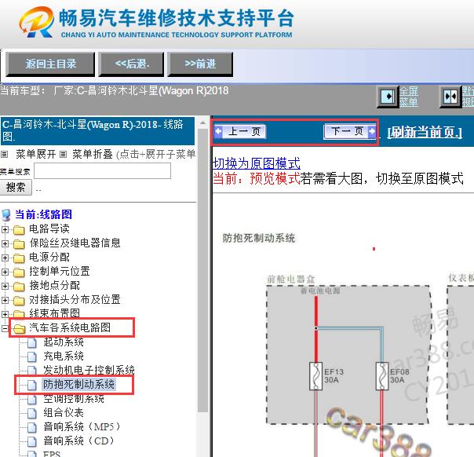The height and width of the screenshot is (457, 474).
Task: Expand the 接地点分配 folder
Action: pos(5,286)
